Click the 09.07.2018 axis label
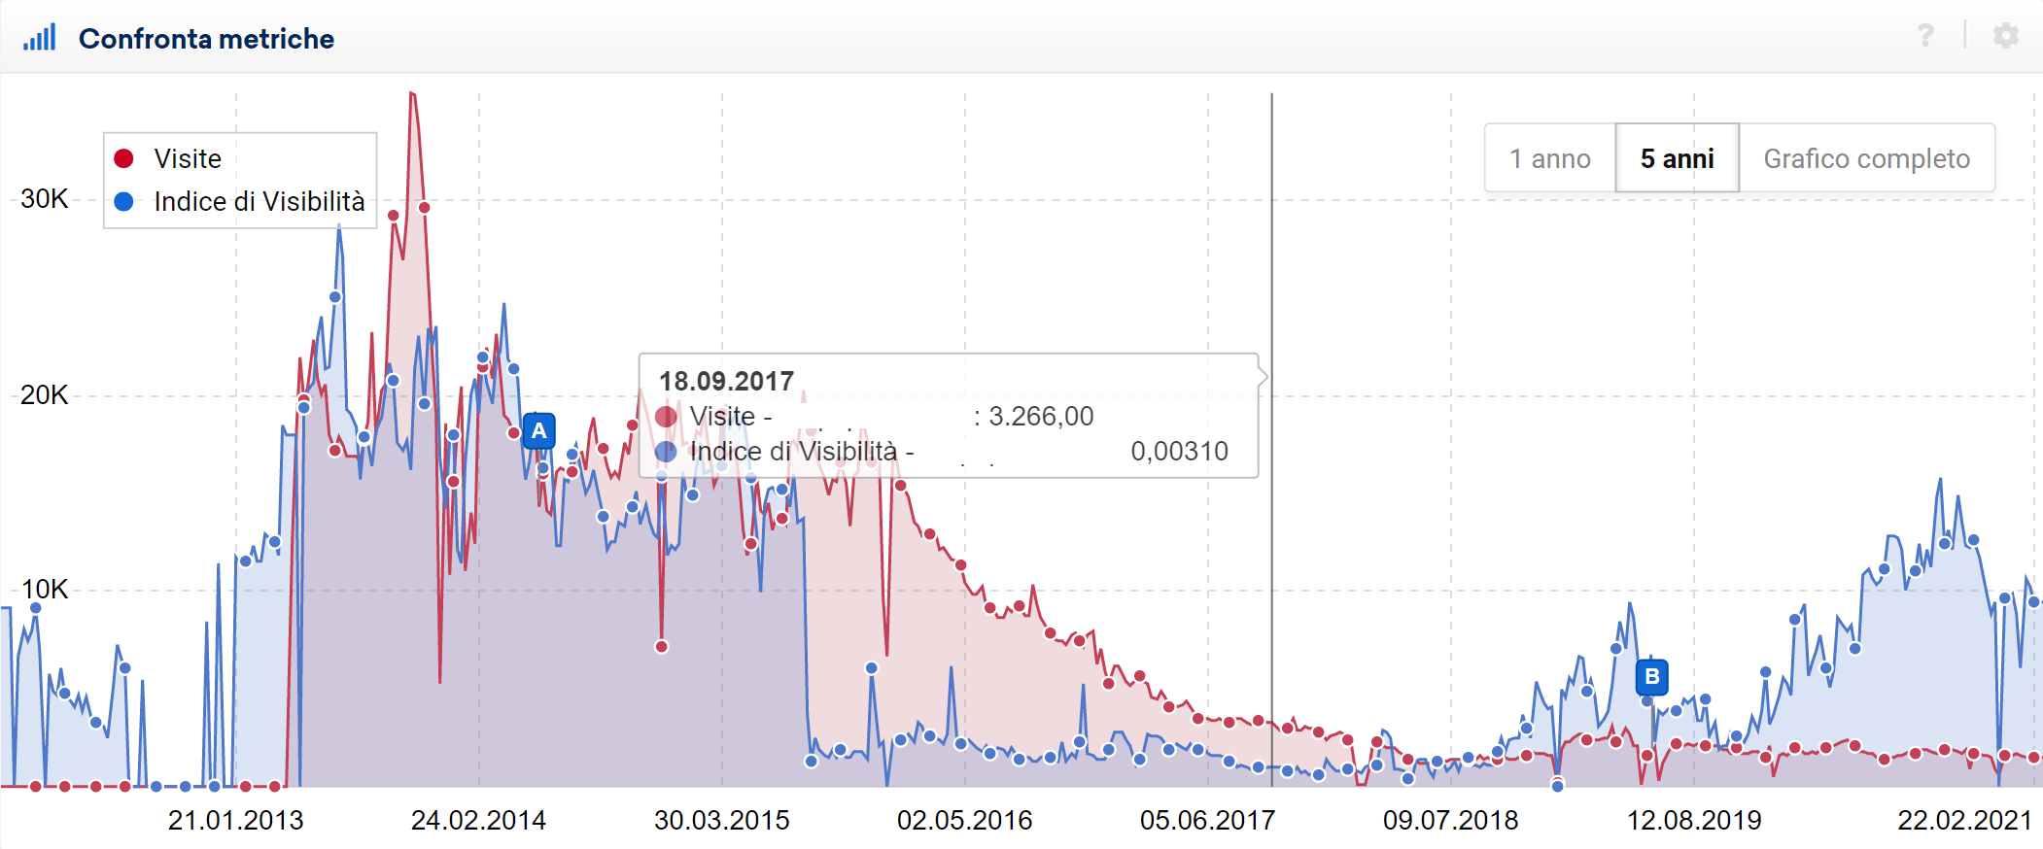This screenshot has width=2043, height=849. [1450, 821]
